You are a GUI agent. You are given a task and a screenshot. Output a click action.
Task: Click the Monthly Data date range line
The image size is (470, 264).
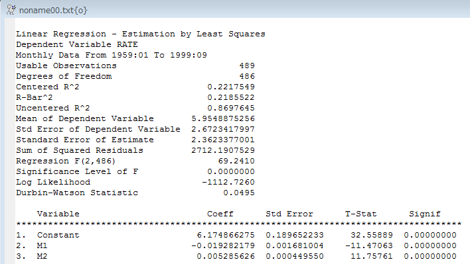point(112,56)
